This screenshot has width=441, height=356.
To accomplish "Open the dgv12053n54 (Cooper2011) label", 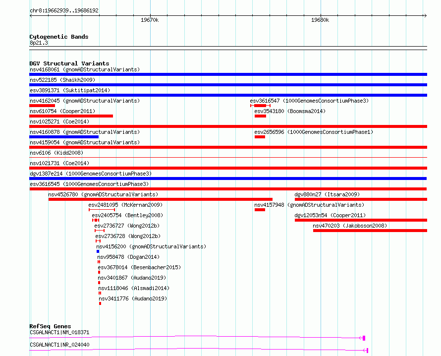I will click(330, 215).
